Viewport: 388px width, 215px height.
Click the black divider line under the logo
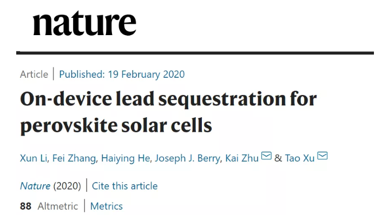(x=195, y=53)
